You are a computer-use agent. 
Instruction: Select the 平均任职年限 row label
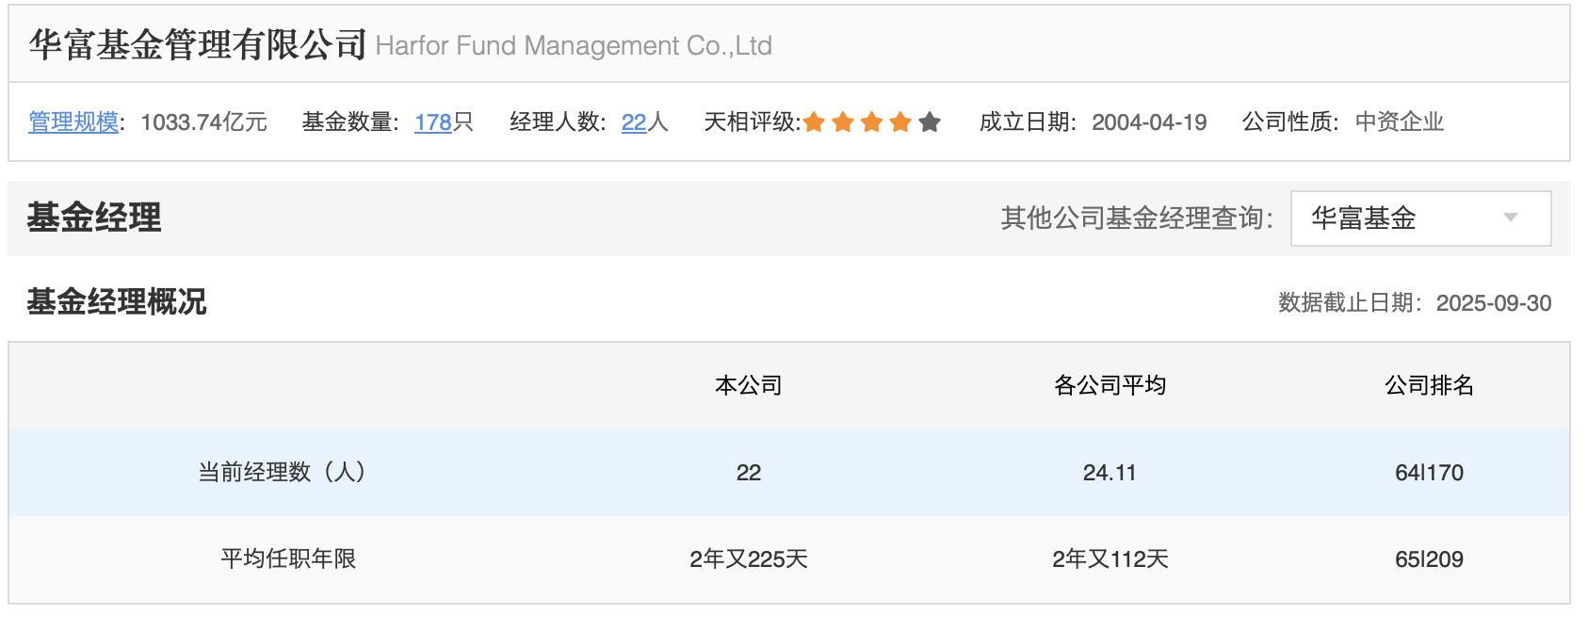pos(288,558)
